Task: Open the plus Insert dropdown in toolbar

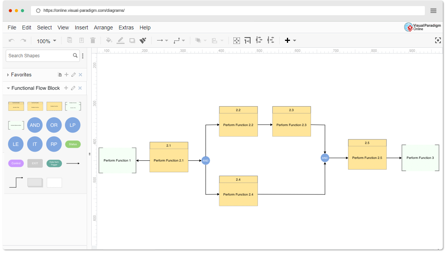Action: point(290,40)
